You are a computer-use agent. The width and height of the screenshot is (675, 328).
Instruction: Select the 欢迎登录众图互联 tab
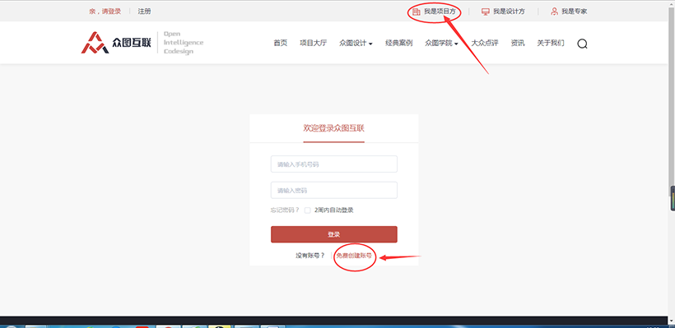pyautogui.click(x=333, y=128)
